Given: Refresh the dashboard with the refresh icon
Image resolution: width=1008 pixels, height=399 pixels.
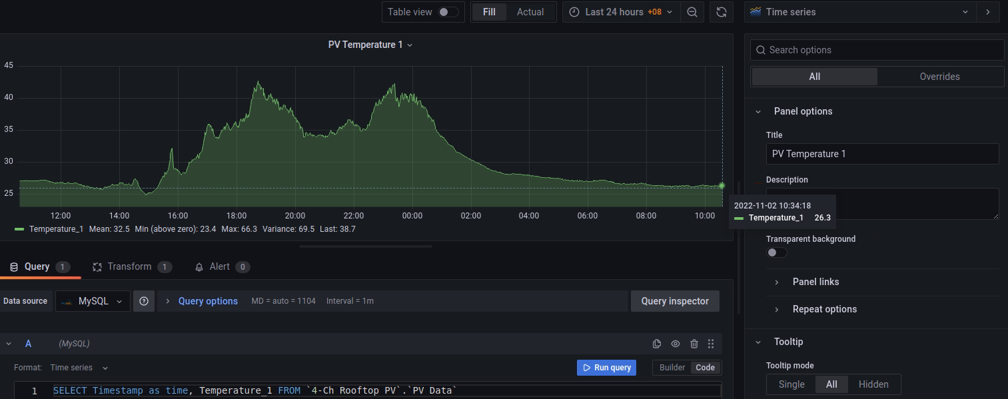Looking at the screenshot, I should coord(721,12).
